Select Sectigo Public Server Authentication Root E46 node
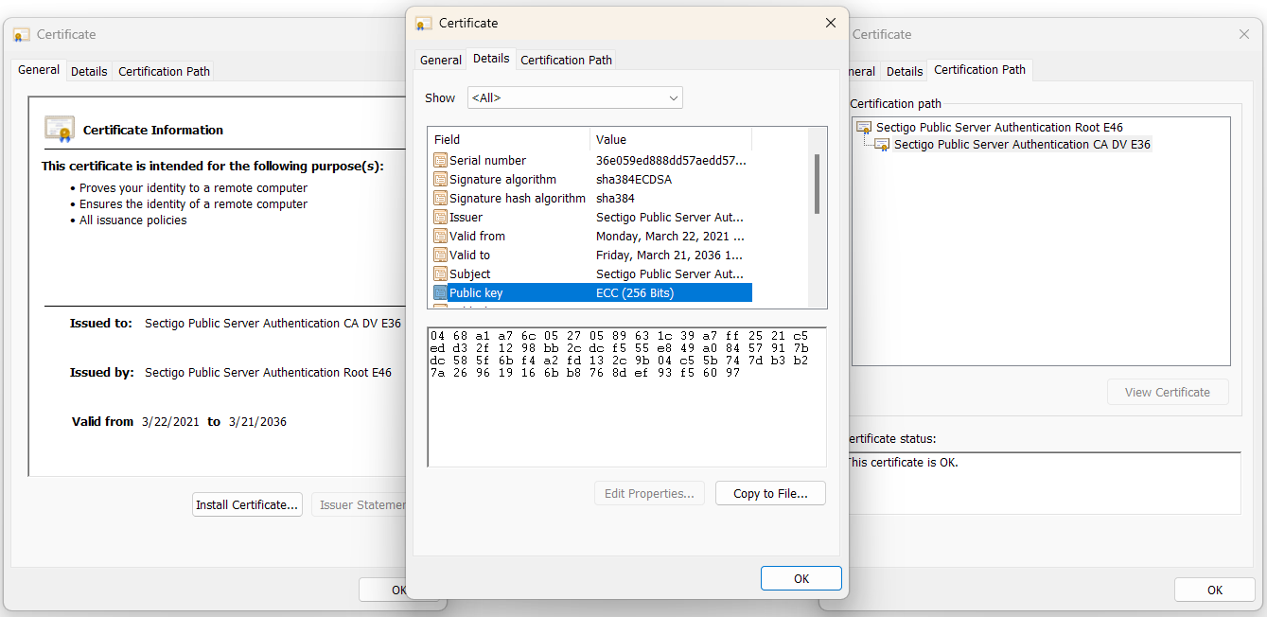Screen dimensions: 1267x617 [999, 128]
